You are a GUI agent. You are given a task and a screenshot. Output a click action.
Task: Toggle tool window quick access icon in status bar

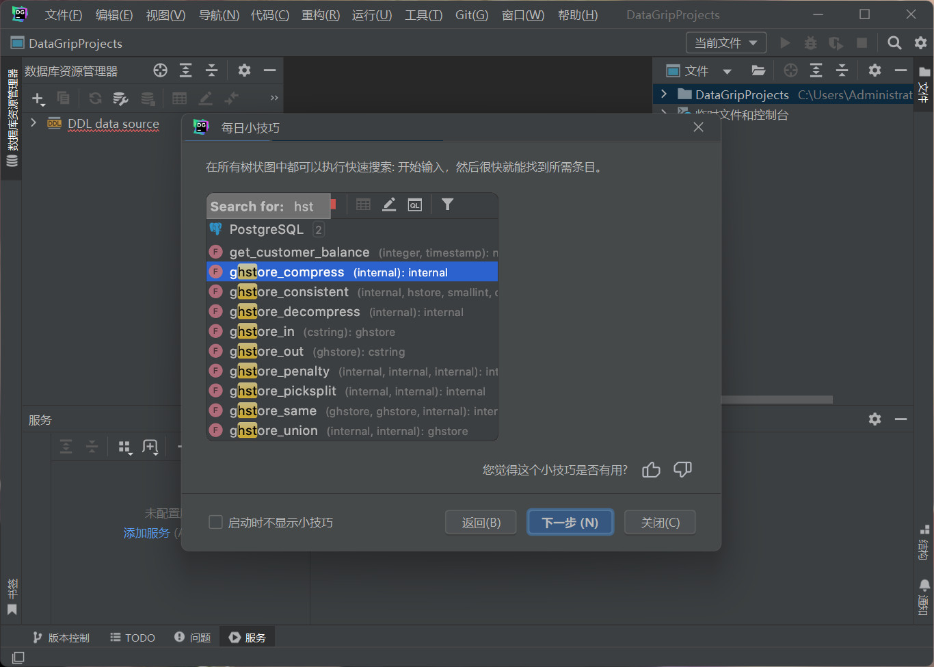pos(18,657)
